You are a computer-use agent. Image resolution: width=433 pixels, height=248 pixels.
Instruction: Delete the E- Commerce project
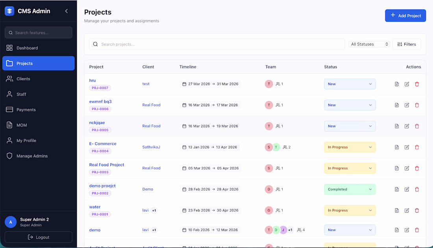417,147
